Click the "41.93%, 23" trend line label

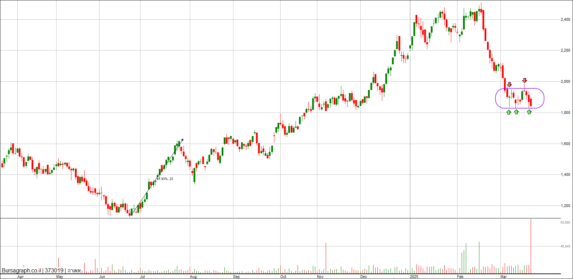coord(165,179)
